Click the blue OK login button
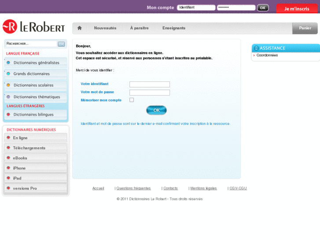This screenshot has width=320, height=240. coord(156,110)
